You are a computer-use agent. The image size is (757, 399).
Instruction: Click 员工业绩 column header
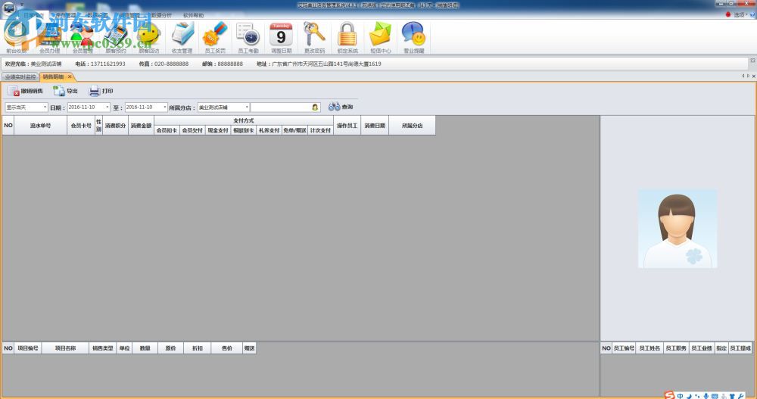coord(702,348)
